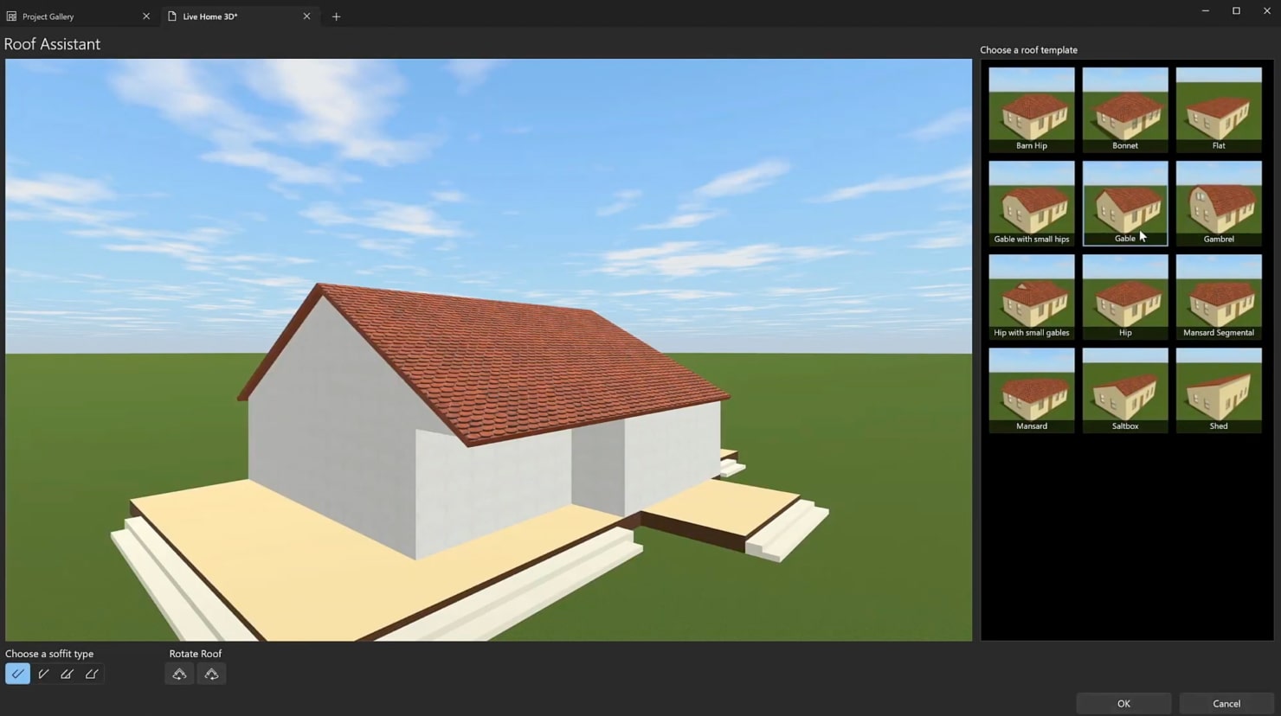This screenshot has height=716, width=1281.
Task: Choose the Barn Hip roof template
Action: [x=1031, y=110]
